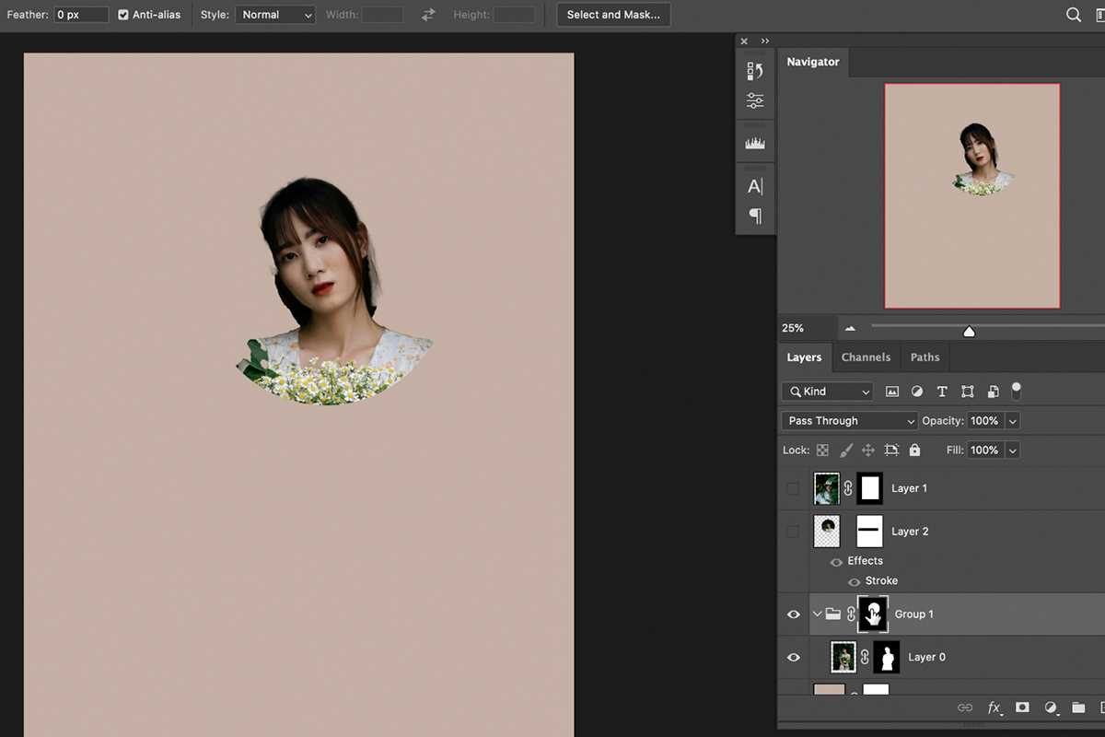Hide Layer 0 with its eye icon
The width and height of the screenshot is (1105, 737).
(x=793, y=658)
